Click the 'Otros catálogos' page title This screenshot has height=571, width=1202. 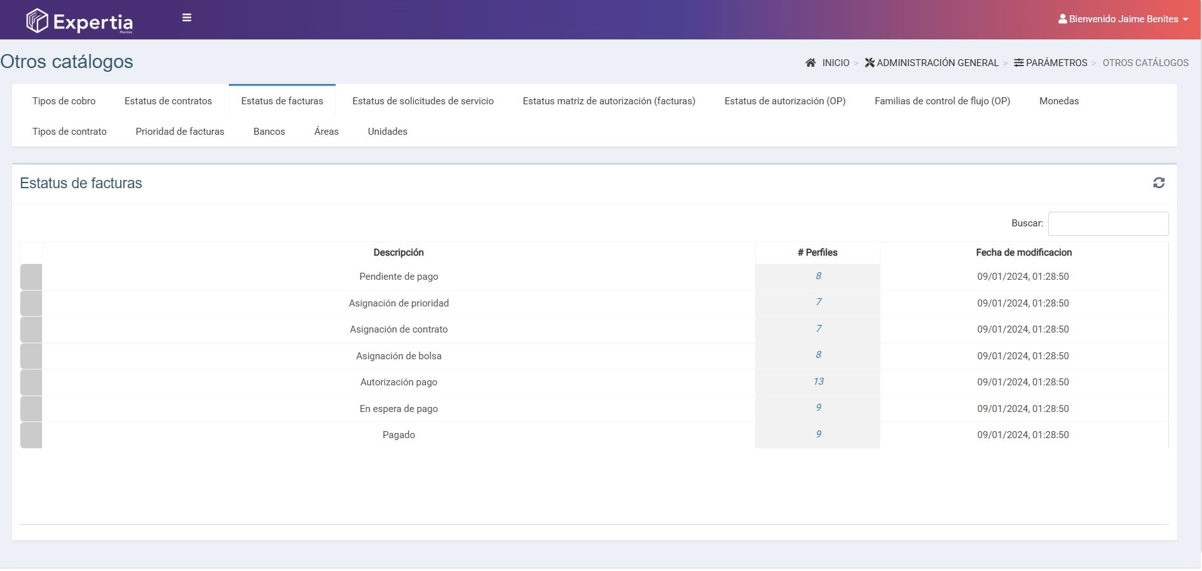[67, 62]
